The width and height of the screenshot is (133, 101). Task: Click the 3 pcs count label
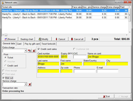coord(95,39)
